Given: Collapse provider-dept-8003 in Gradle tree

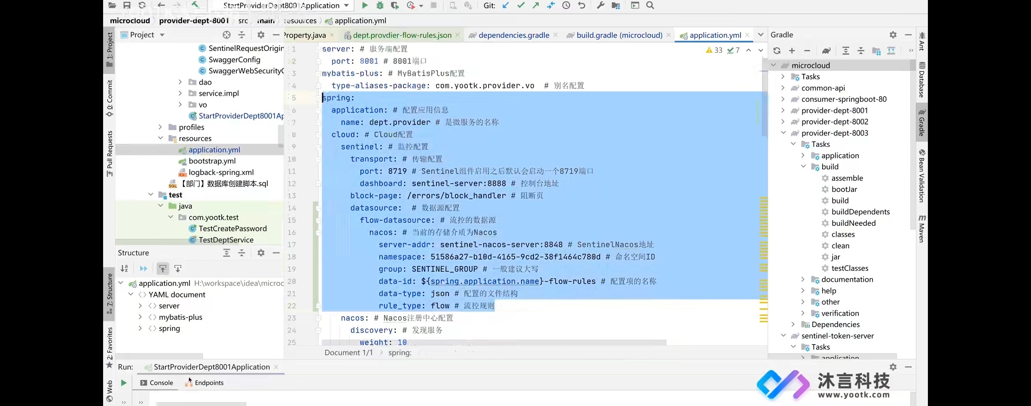Looking at the screenshot, I should [783, 133].
